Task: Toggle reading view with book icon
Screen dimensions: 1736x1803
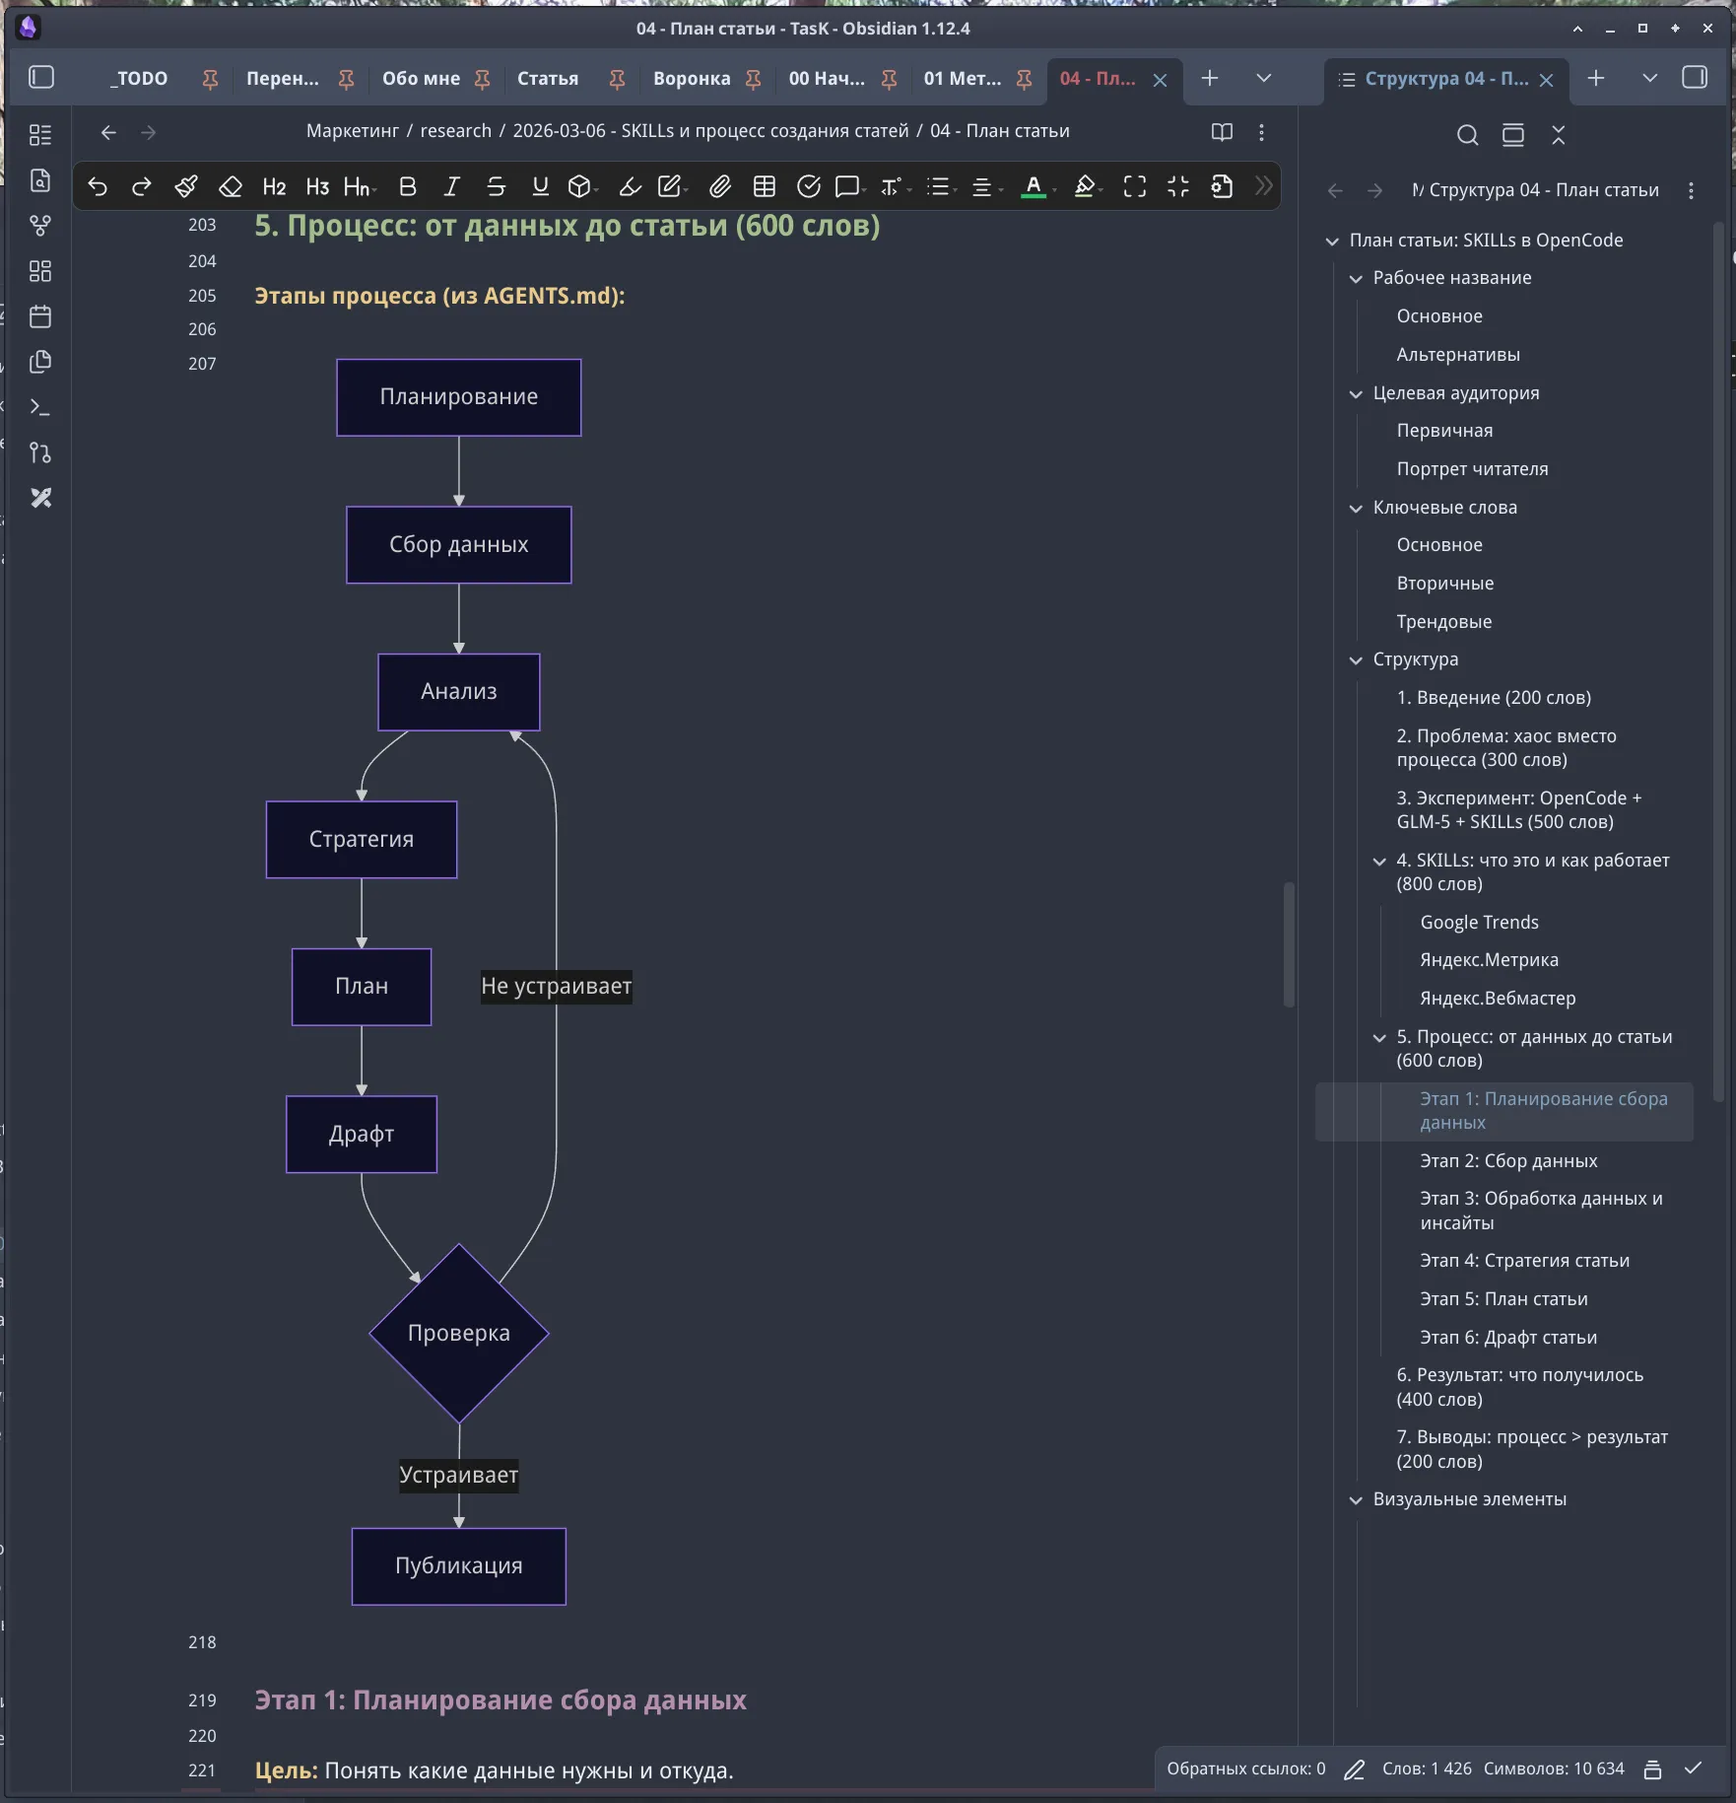Action: 1222,132
